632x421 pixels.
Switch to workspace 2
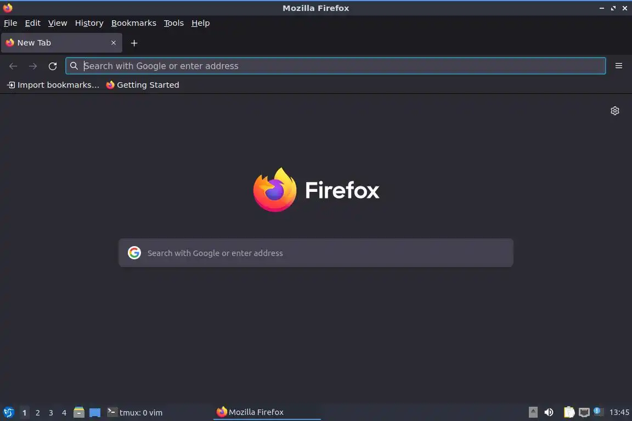coord(38,413)
